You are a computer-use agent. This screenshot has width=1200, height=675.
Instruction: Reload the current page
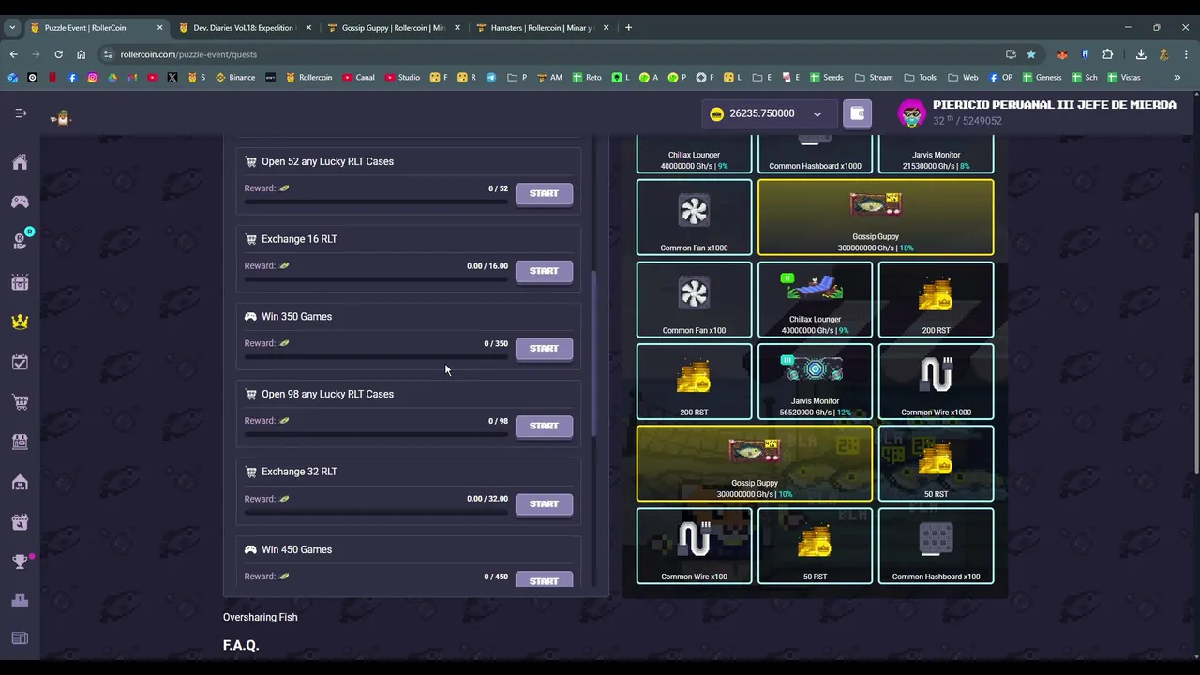click(58, 54)
